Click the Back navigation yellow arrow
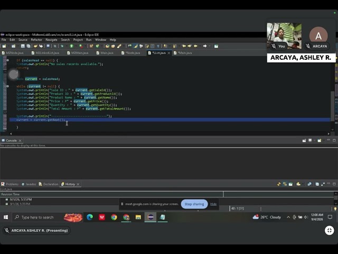 coord(195,46)
